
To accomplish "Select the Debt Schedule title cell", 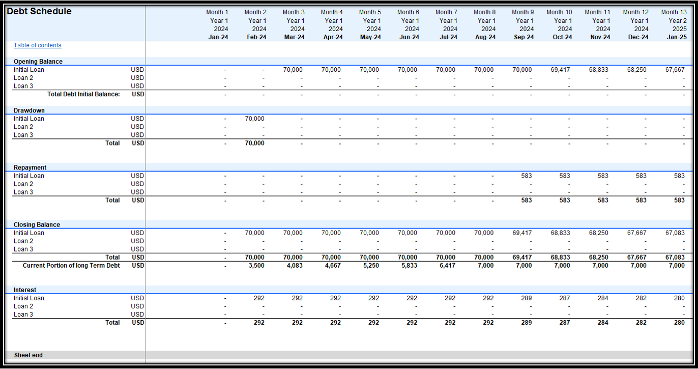I will point(39,11).
